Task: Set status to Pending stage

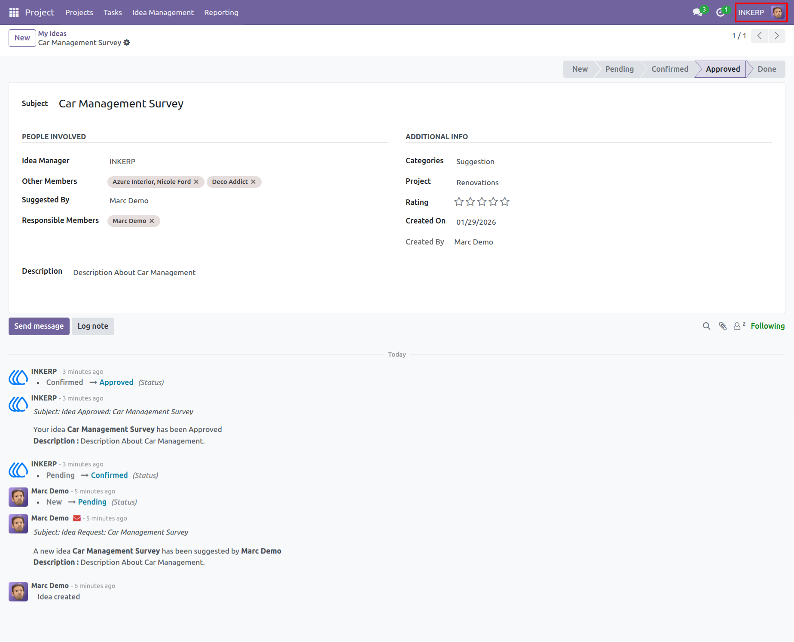Action: coord(619,69)
